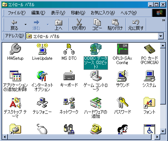Screen dimensions: 168x141
Task: Select the mouse icon in bottom row
Action: 42,129
